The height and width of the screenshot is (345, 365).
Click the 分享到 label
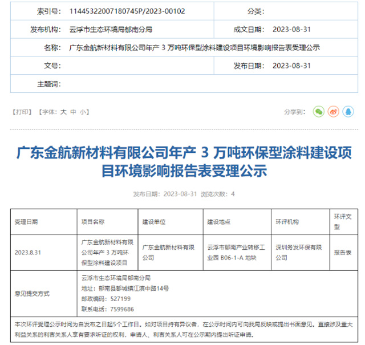294,112
